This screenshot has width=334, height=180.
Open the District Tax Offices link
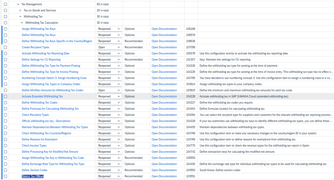[x=33, y=176]
